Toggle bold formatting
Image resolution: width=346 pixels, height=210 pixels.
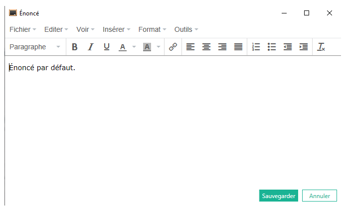click(75, 47)
